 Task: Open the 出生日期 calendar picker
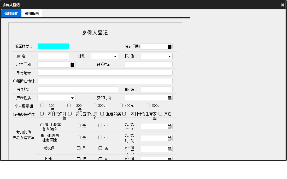click(73, 64)
